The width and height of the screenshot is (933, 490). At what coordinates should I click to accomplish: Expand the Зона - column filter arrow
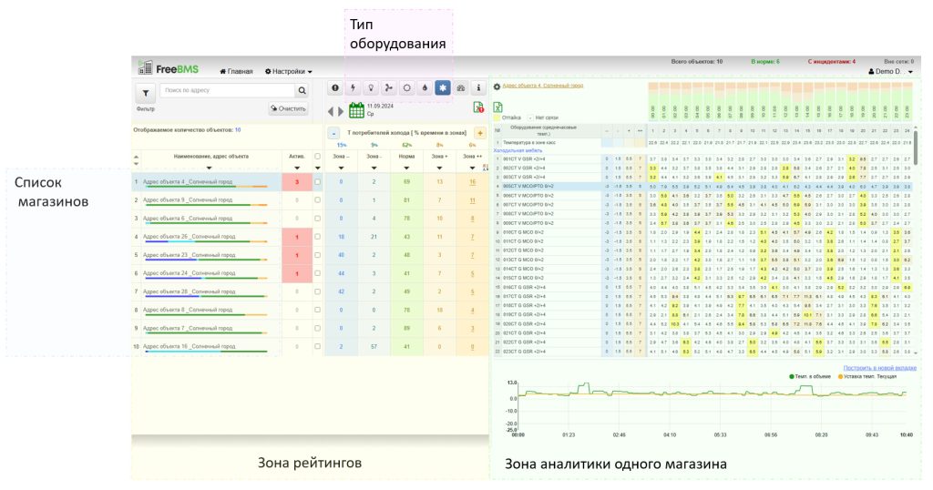[x=374, y=168]
